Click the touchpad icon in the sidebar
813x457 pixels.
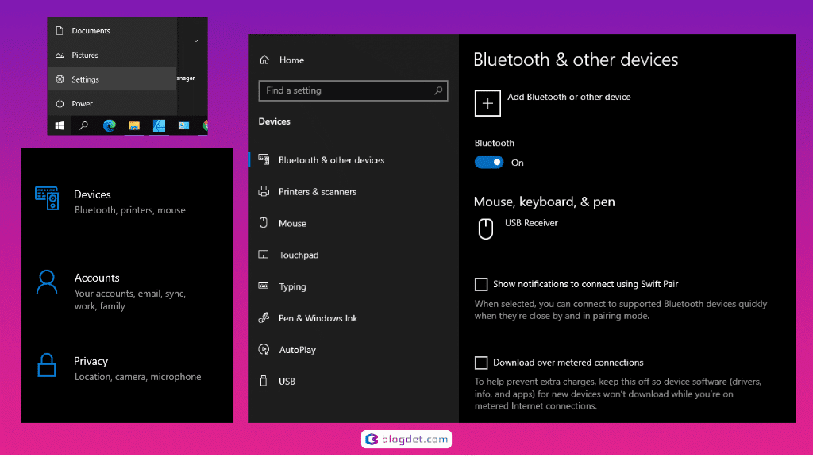tap(264, 255)
